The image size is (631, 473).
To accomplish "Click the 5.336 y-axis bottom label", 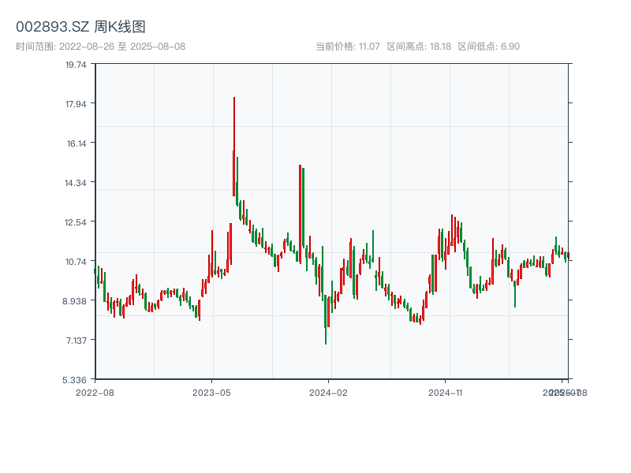I will [x=76, y=380].
